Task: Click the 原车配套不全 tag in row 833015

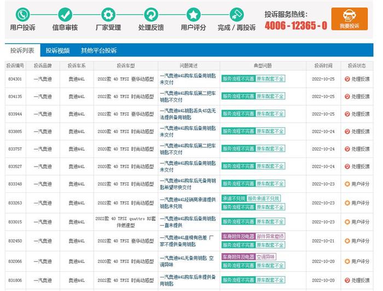Action: click(270, 222)
